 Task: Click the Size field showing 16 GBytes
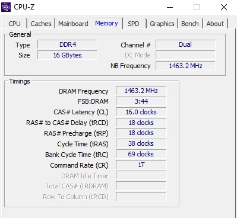[x=67, y=55]
